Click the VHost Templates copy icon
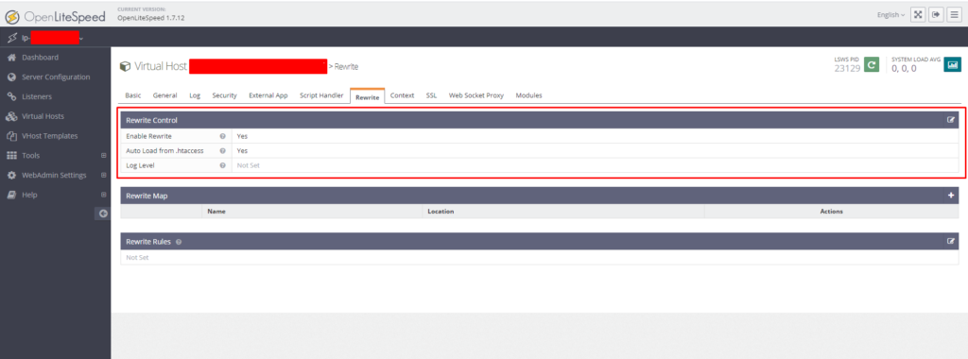The width and height of the screenshot is (968, 359). pos(10,136)
